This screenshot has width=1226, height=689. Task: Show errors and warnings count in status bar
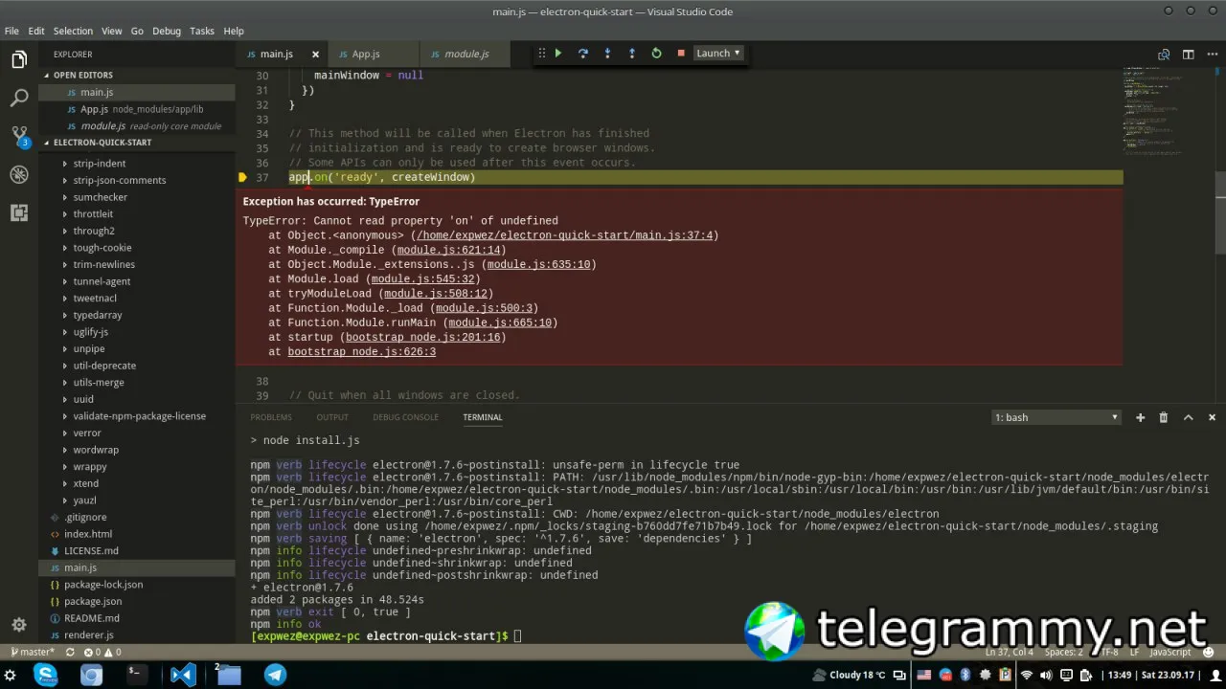pyautogui.click(x=102, y=653)
